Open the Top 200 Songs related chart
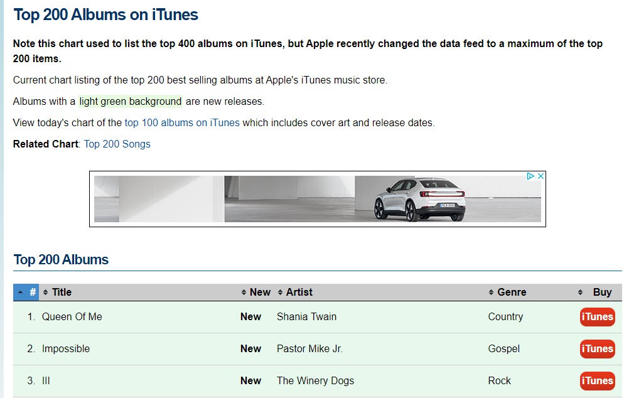Screen dimensions: 629x398 [x=117, y=144]
